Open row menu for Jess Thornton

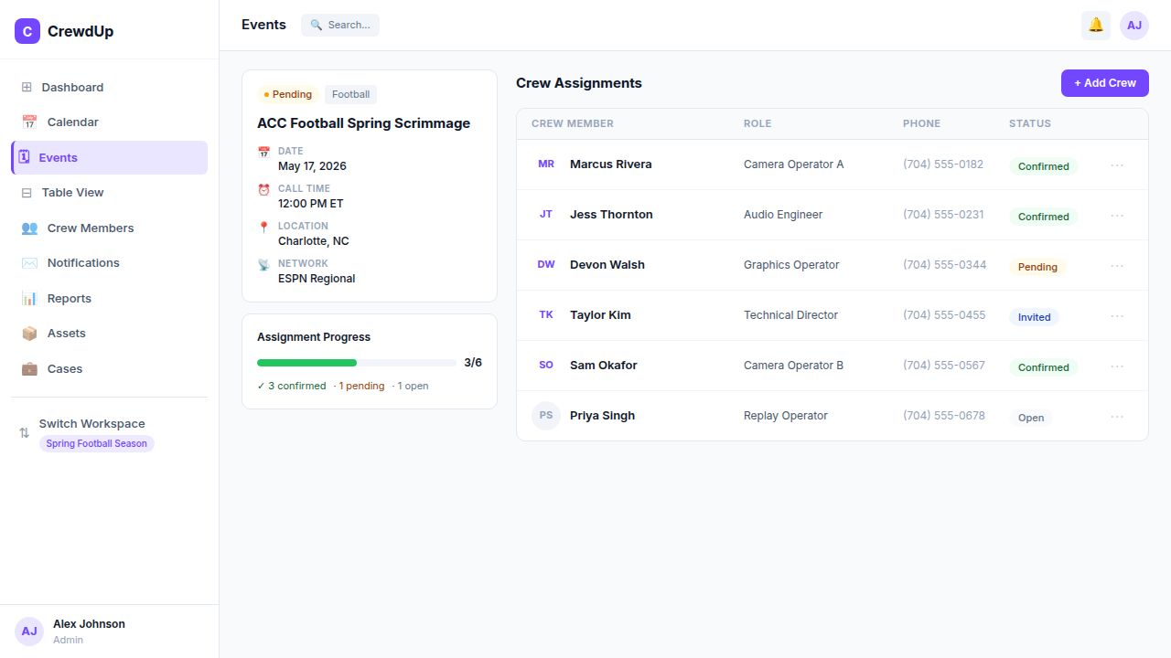pos(1117,216)
